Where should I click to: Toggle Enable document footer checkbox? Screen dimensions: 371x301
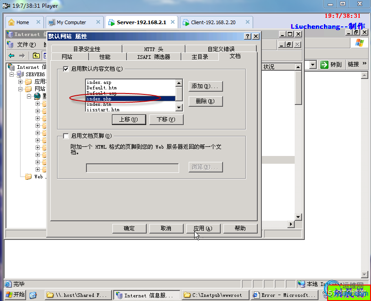[66, 136]
